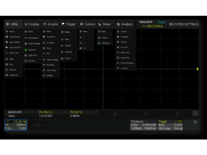The height and width of the screenshot is (155, 207).
Task: Click the Persistence icon in Display menu
Action: [x=26, y=38]
